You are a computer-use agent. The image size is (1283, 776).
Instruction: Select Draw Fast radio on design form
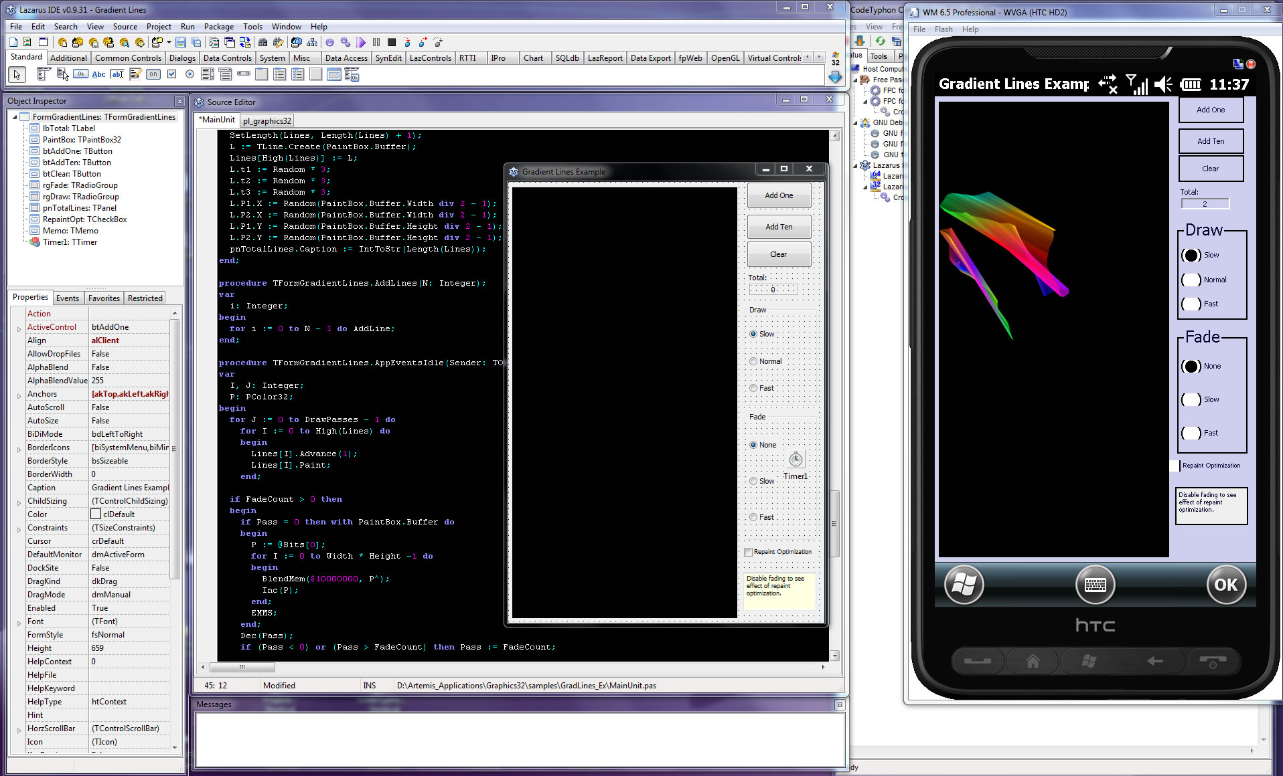click(x=753, y=388)
